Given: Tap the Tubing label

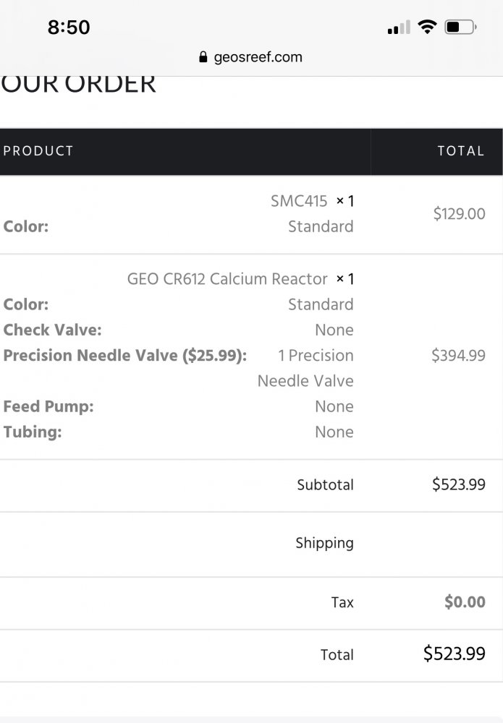Looking at the screenshot, I should coord(33,432).
